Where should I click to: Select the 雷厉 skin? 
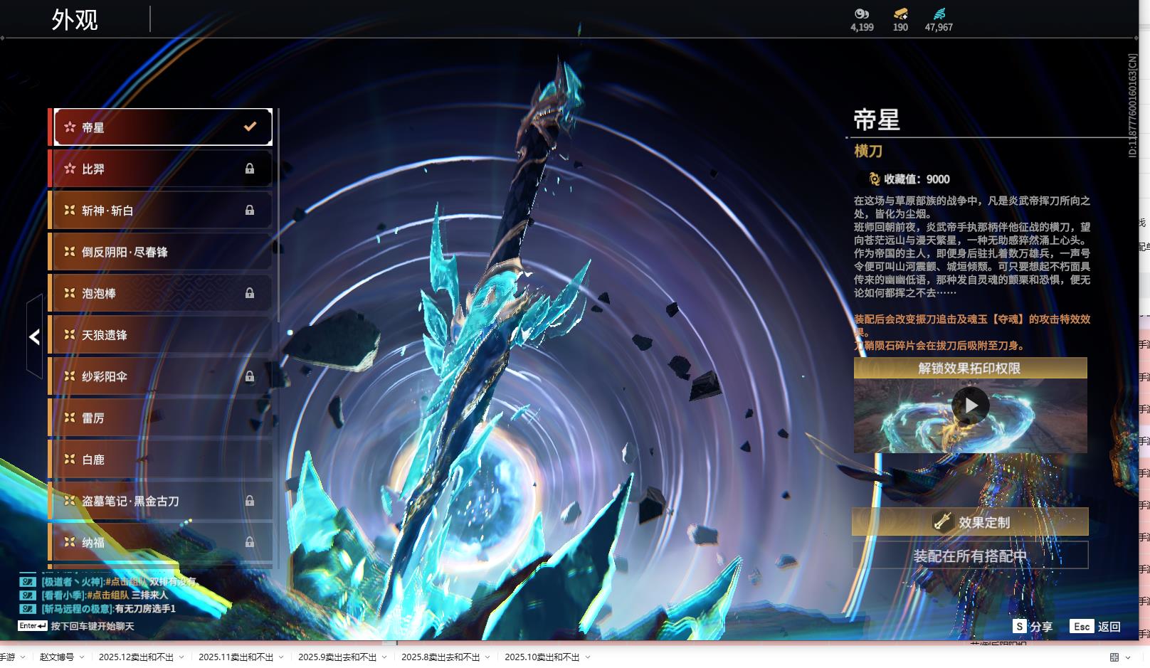(x=161, y=418)
